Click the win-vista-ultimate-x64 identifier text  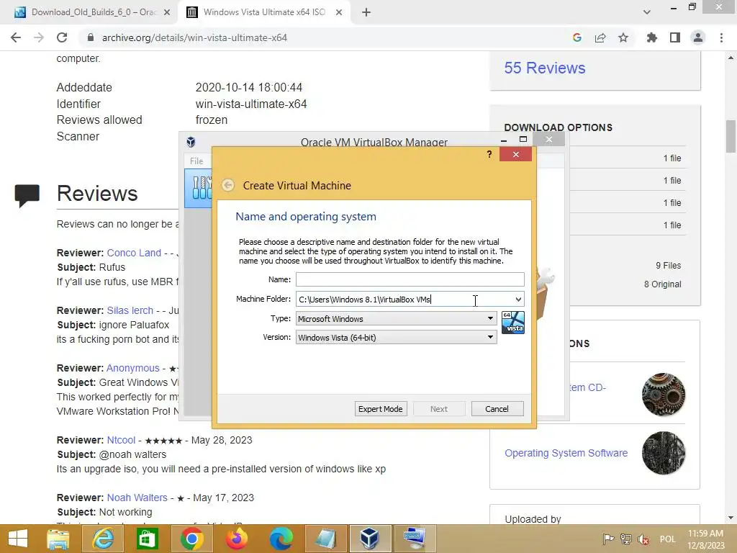pos(251,104)
